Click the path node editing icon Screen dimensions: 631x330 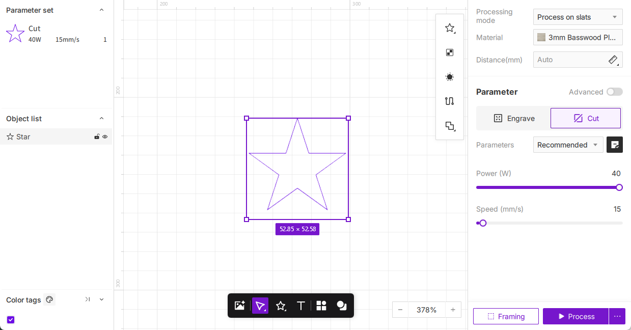click(x=450, y=101)
